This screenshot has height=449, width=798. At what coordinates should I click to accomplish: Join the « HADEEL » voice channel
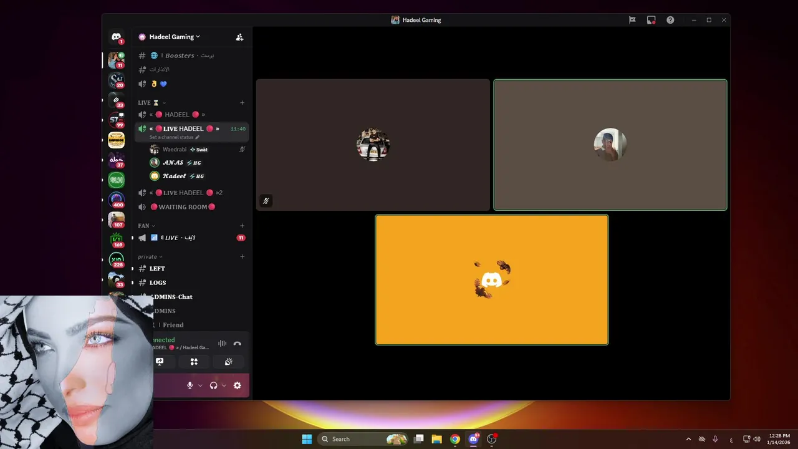tap(191, 115)
